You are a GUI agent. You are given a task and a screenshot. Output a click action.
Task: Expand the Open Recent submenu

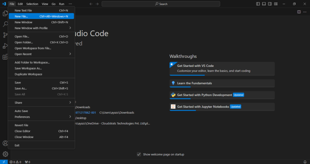coord(41,54)
